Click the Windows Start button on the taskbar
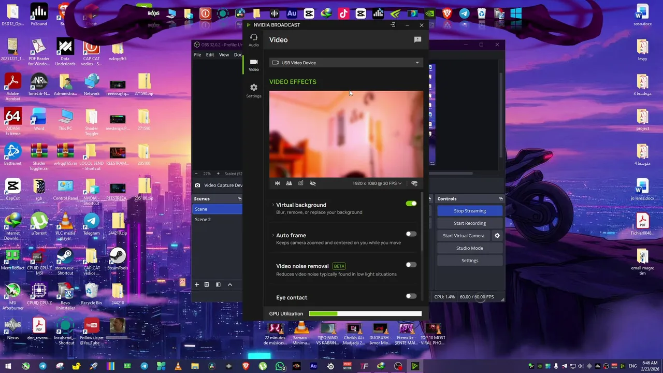This screenshot has width=663, height=373. (8, 366)
